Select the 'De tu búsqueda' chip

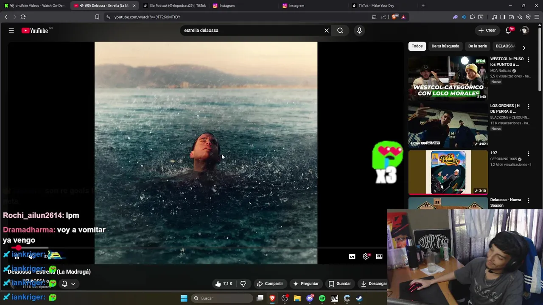(445, 46)
